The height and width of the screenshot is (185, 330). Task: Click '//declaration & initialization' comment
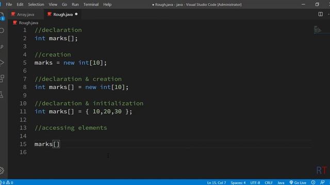(89, 103)
